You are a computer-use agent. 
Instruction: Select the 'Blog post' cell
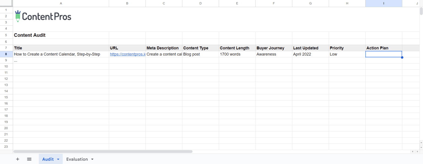[x=200, y=54]
